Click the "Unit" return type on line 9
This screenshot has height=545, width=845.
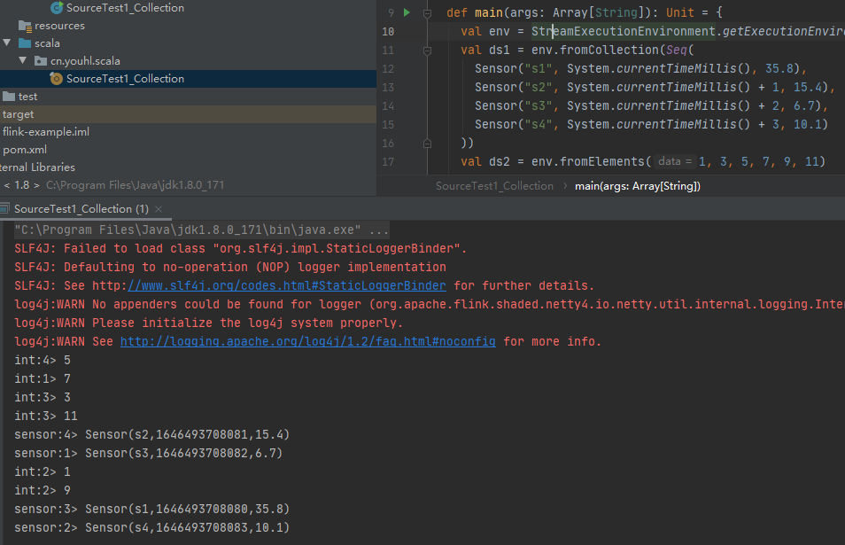point(680,13)
